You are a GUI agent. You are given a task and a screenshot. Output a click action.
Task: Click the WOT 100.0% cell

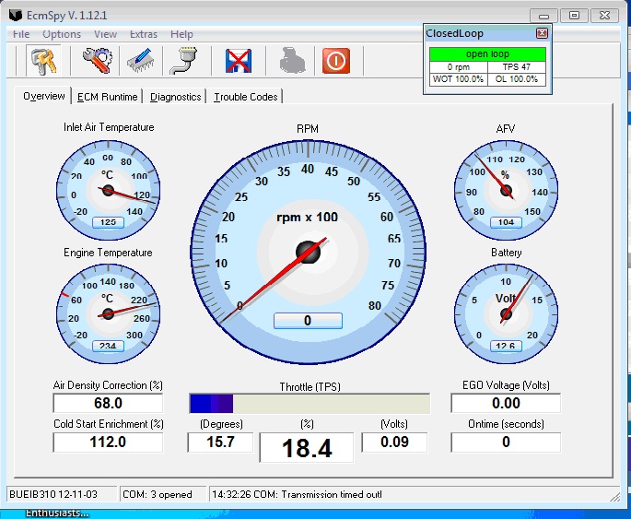click(459, 79)
